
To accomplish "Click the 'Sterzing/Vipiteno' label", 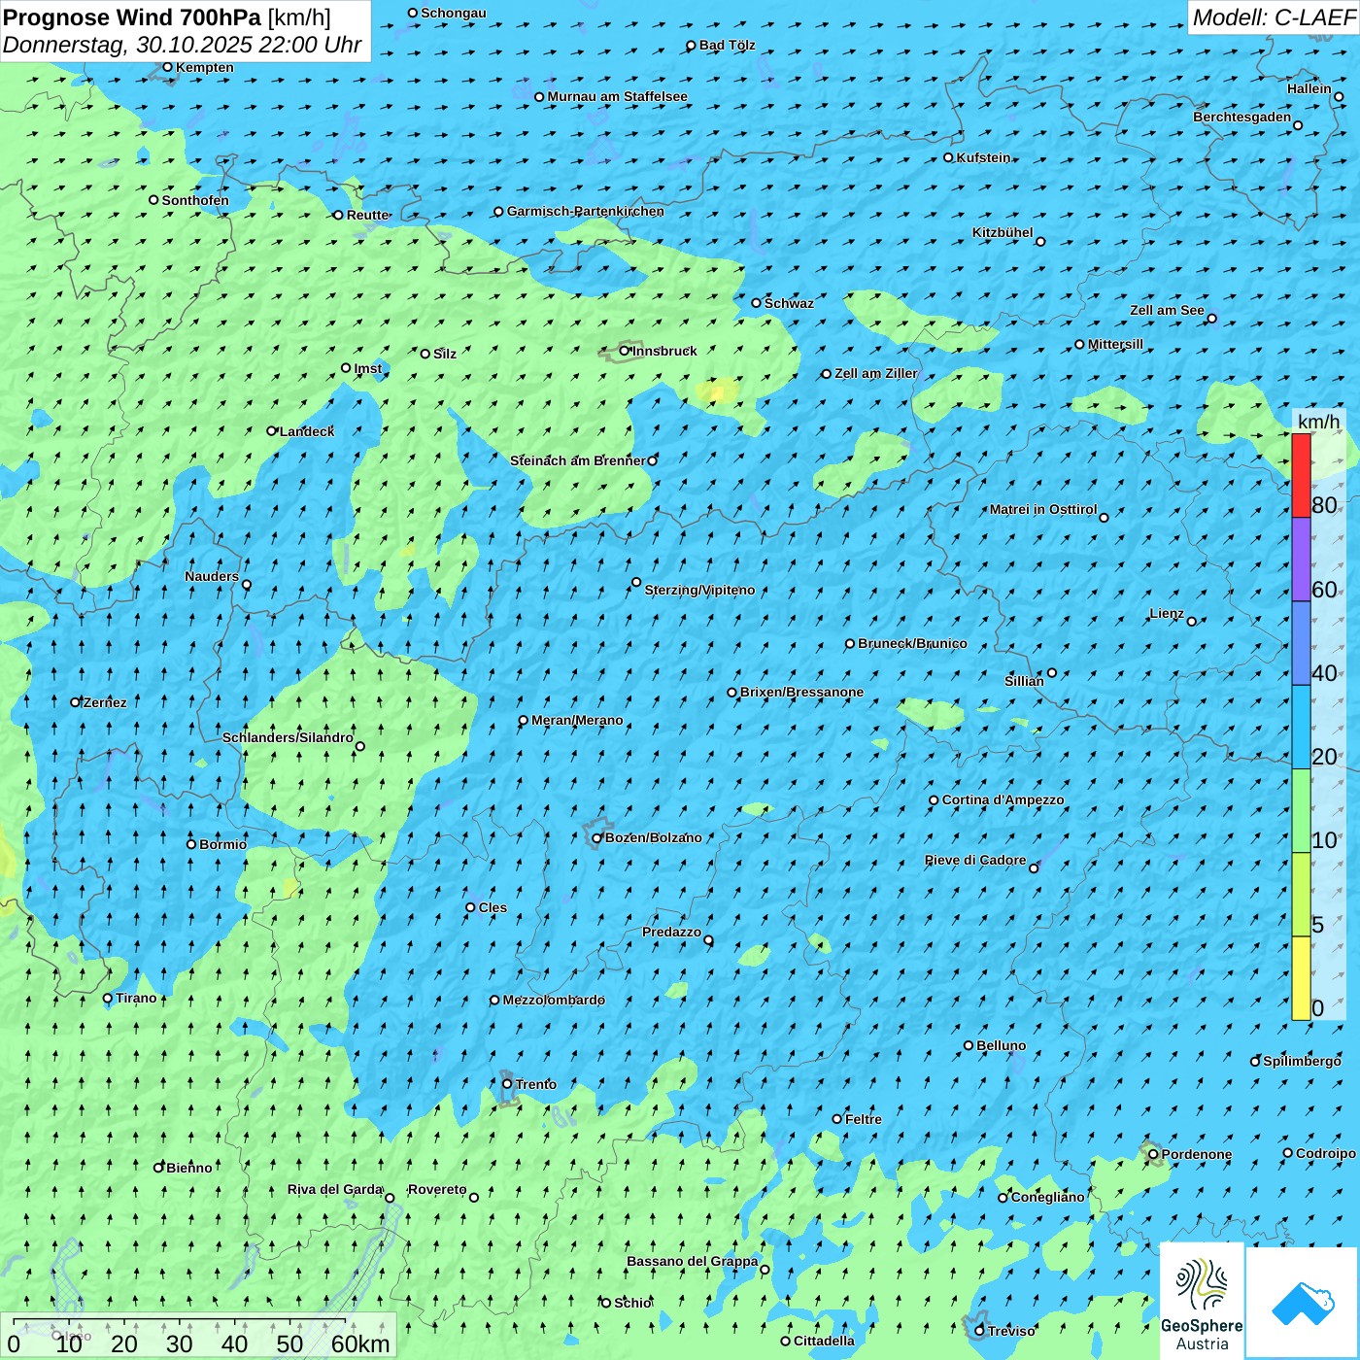I will [x=700, y=590].
